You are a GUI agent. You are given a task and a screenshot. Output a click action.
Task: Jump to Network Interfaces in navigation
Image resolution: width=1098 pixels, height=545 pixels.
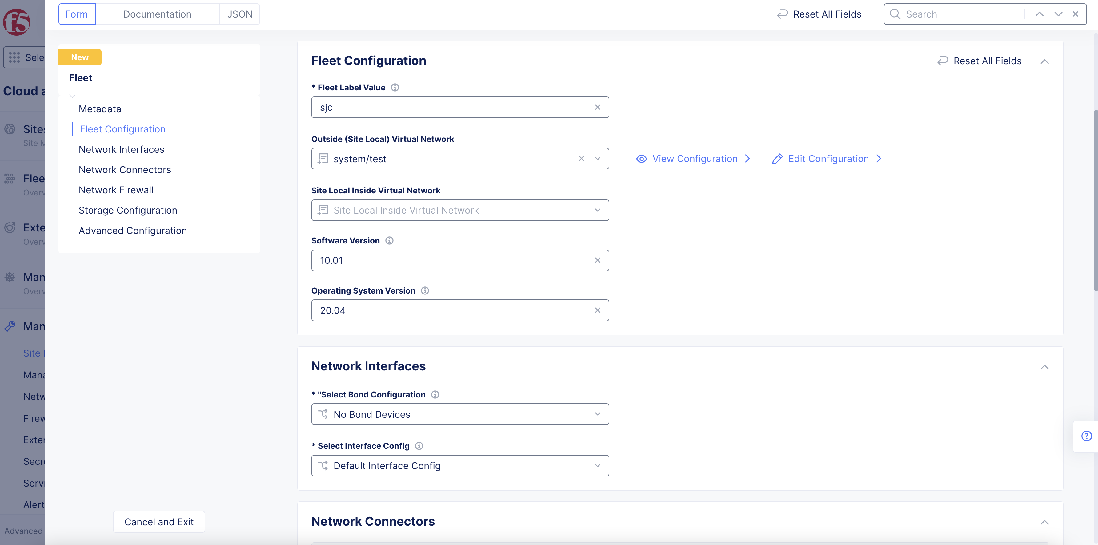tap(122, 149)
